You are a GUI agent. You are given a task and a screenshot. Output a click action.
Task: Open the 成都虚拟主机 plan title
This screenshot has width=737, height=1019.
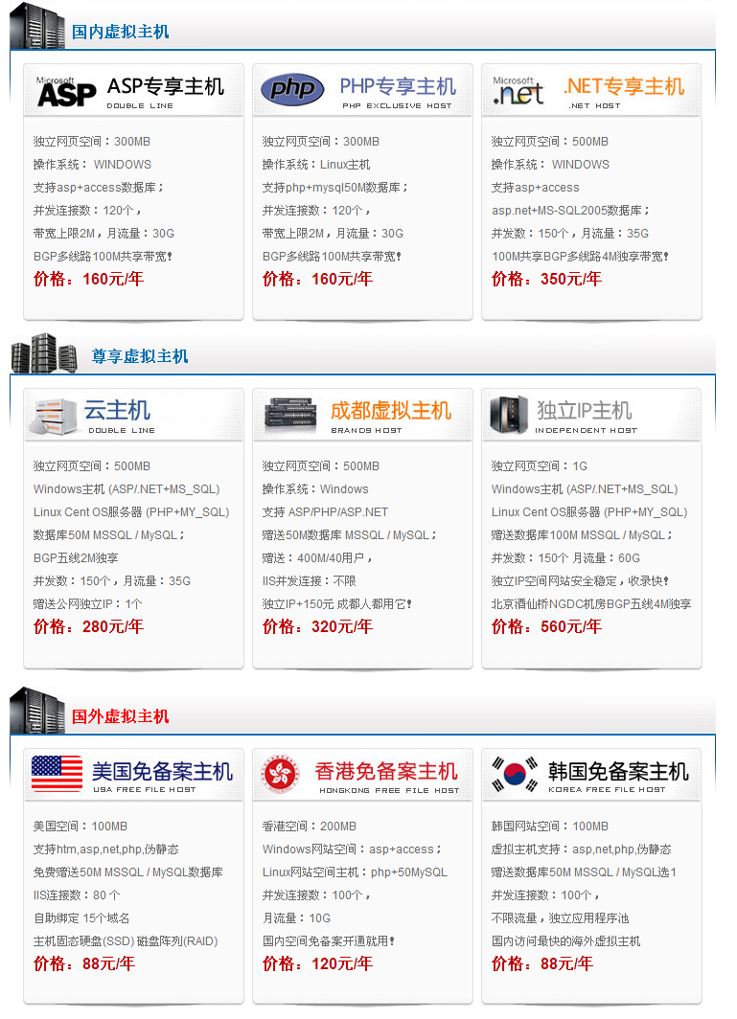(x=390, y=411)
